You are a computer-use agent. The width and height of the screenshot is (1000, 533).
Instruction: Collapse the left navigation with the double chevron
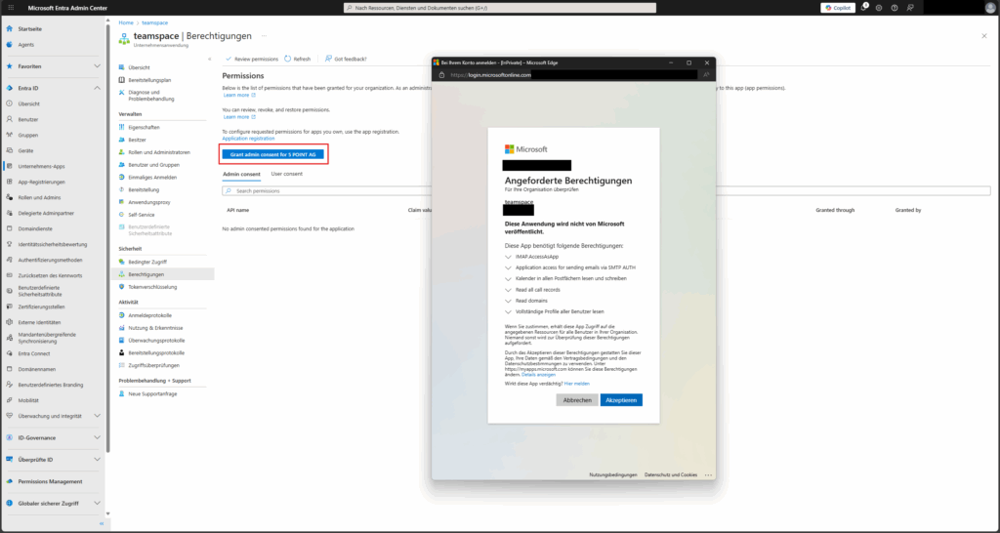point(101,523)
